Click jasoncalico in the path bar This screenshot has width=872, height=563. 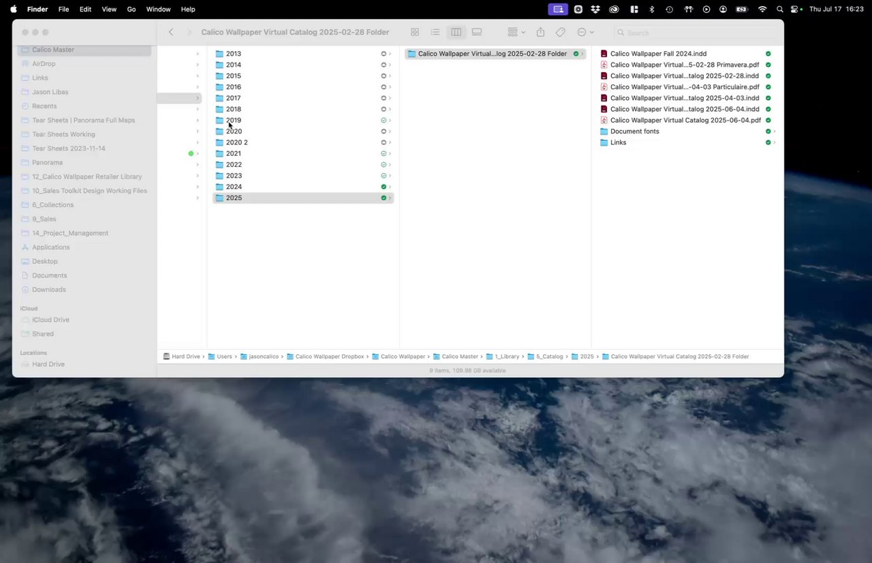(x=259, y=357)
